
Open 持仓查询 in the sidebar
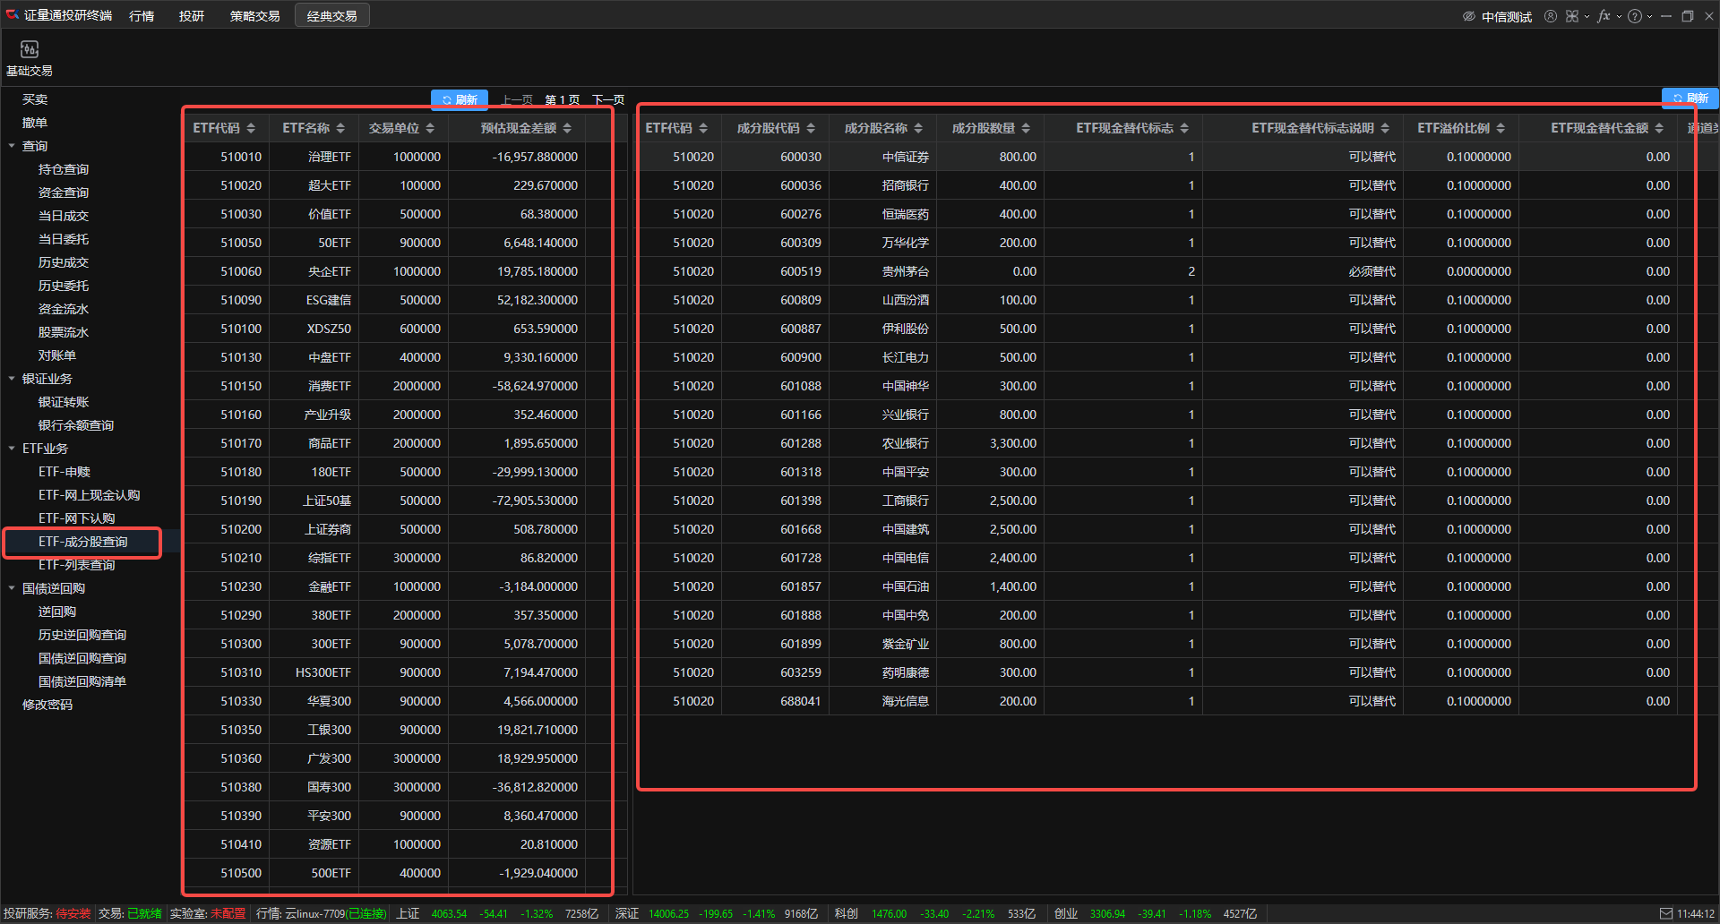tap(64, 169)
